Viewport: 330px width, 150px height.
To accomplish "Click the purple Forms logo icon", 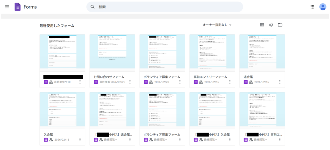I will (18, 7).
